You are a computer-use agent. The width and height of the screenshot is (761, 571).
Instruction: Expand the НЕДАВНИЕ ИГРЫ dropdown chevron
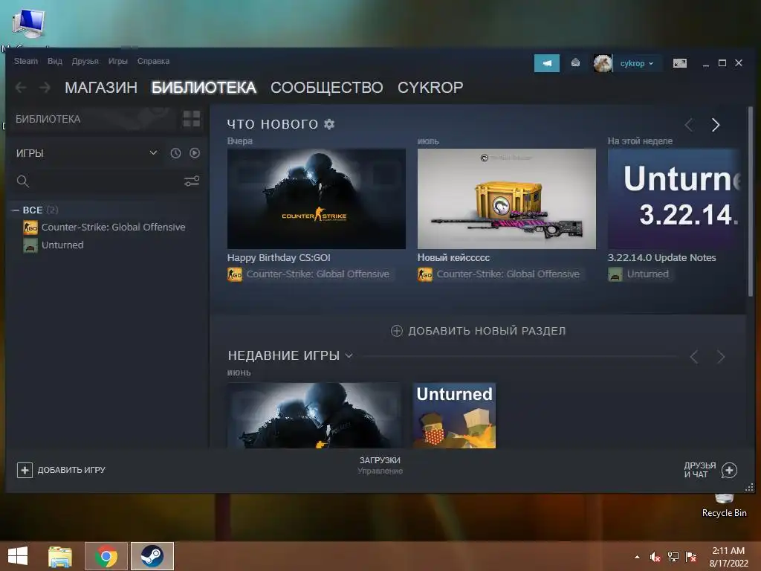pyautogui.click(x=349, y=356)
